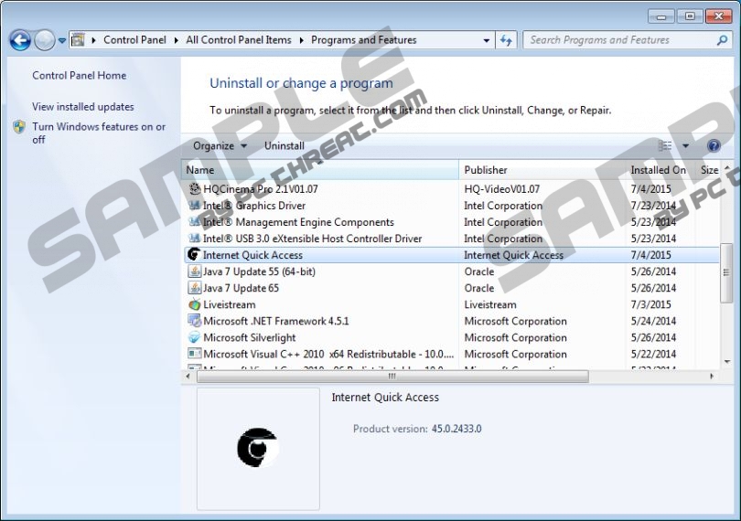741x521 pixels.
Task: Click the vertical scrollbar thumb
Action: [726, 272]
